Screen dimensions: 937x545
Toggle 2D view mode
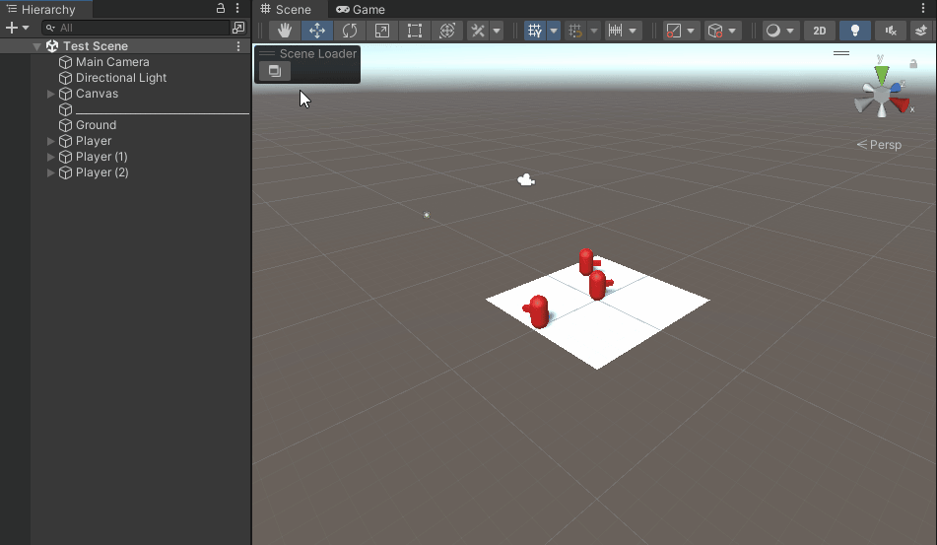pyautogui.click(x=820, y=31)
